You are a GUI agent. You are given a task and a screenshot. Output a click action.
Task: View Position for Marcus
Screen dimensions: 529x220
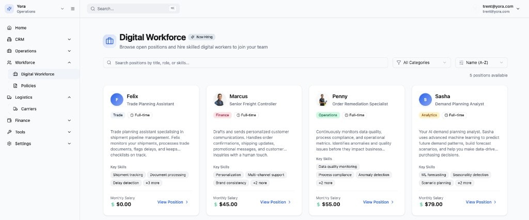coord(275,202)
